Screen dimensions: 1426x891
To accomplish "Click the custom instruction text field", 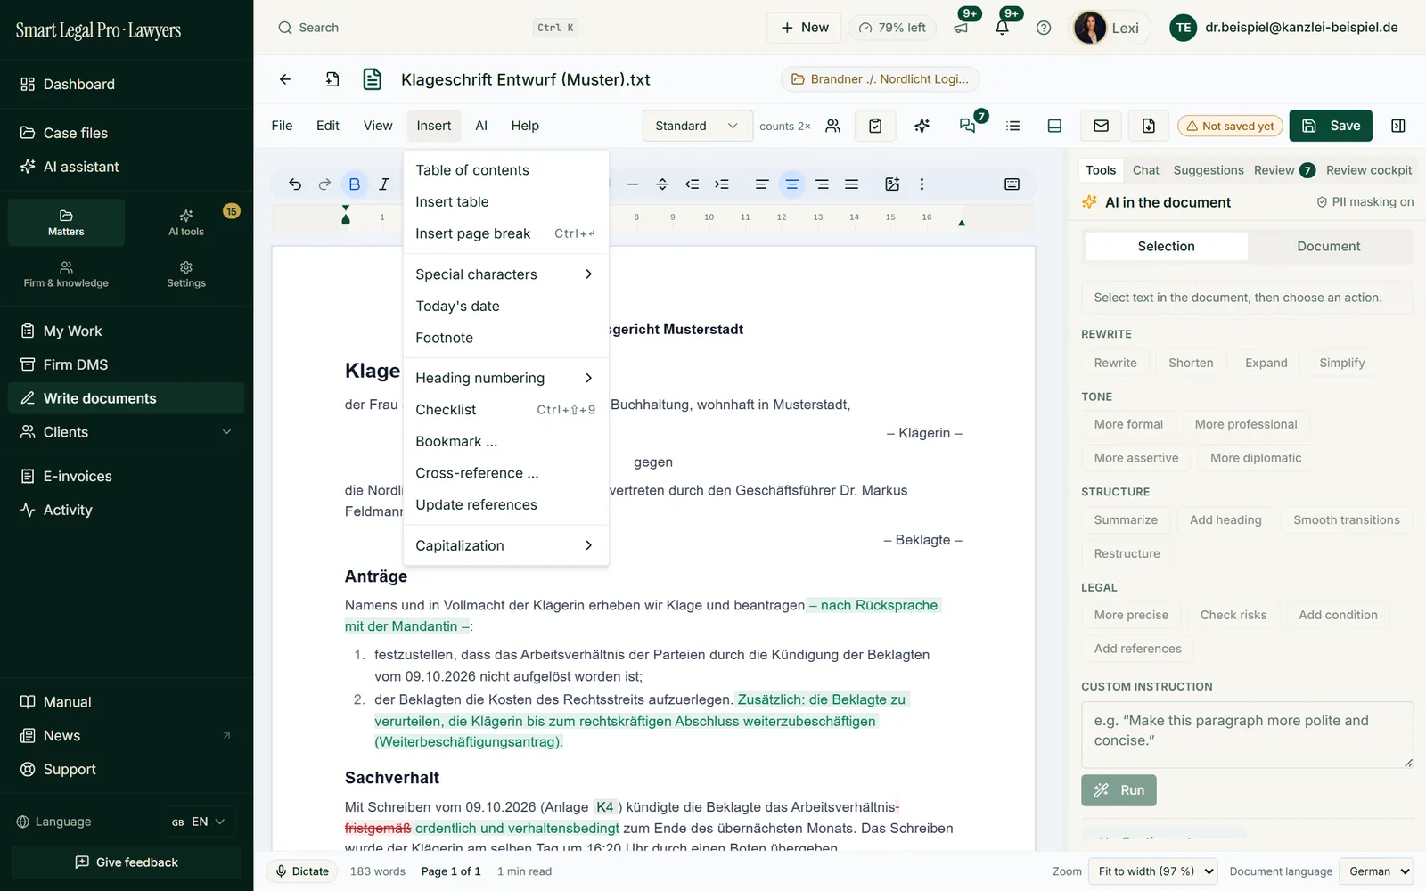I will tap(1247, 735).
